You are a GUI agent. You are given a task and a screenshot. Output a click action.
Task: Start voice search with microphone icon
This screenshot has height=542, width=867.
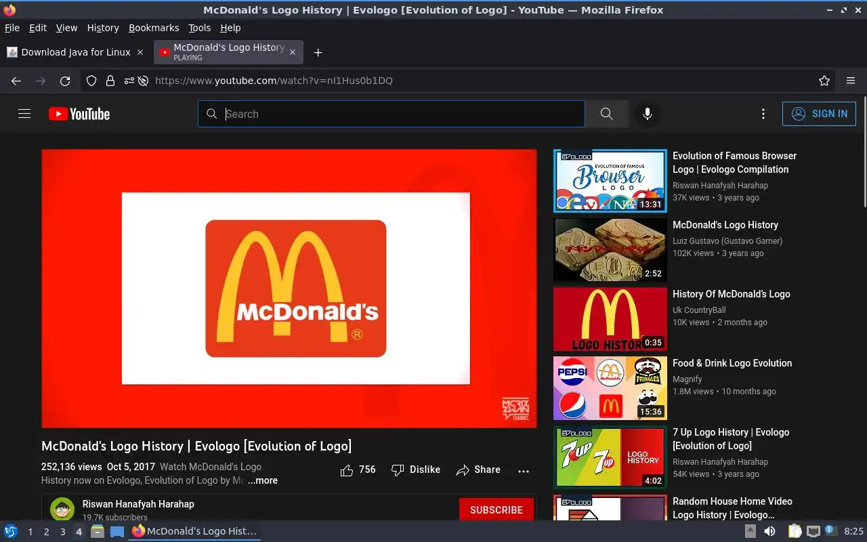[x=648, y=114]
